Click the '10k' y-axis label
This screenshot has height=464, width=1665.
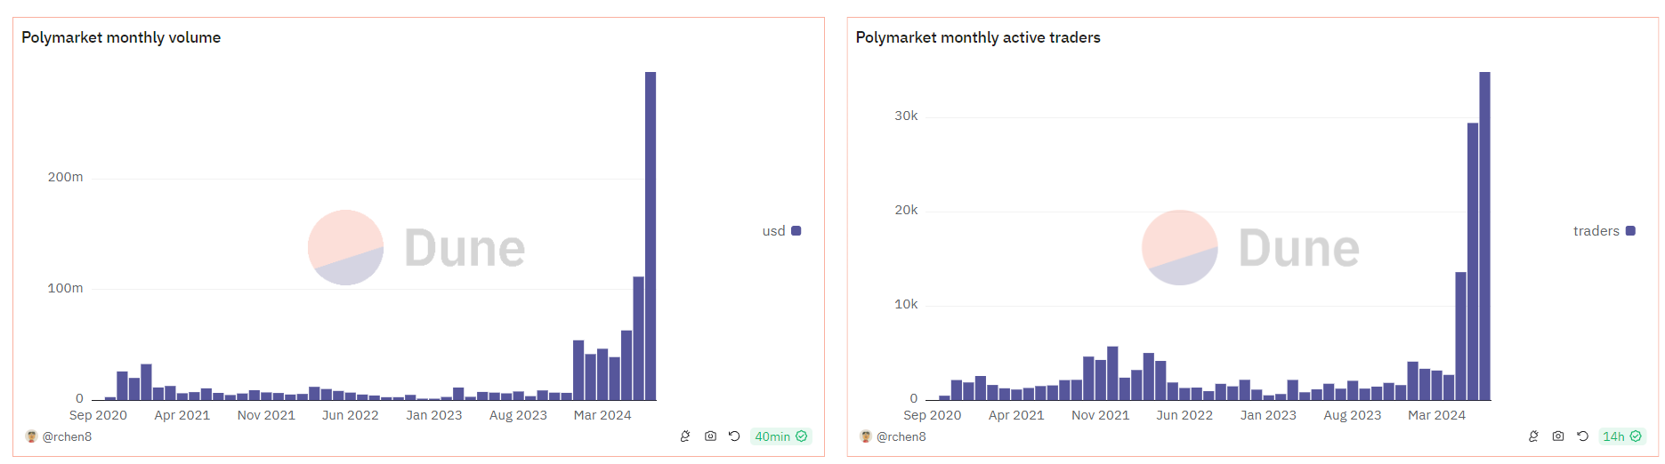point(906,304)
